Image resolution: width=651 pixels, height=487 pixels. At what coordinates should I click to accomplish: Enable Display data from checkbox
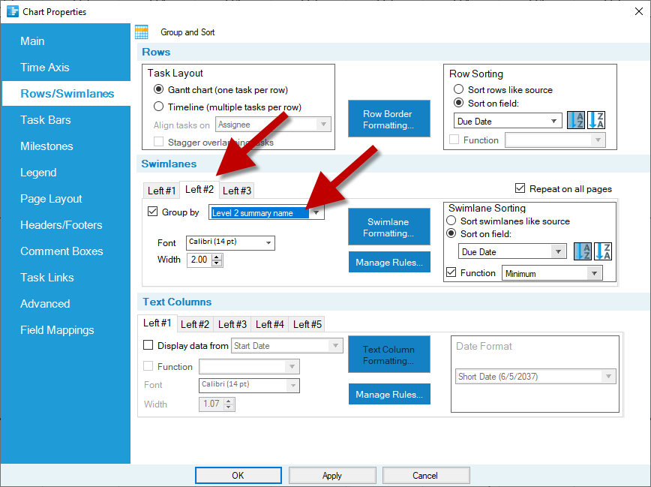(x=148, y=345)
